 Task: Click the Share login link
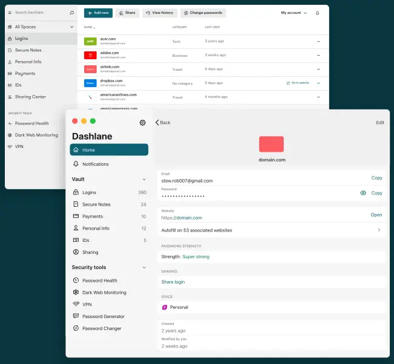[x=173, y=282]
